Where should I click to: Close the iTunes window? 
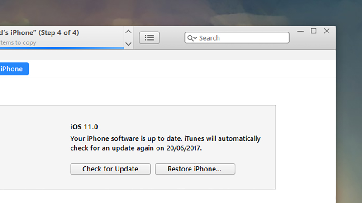(x=327, y=31)
